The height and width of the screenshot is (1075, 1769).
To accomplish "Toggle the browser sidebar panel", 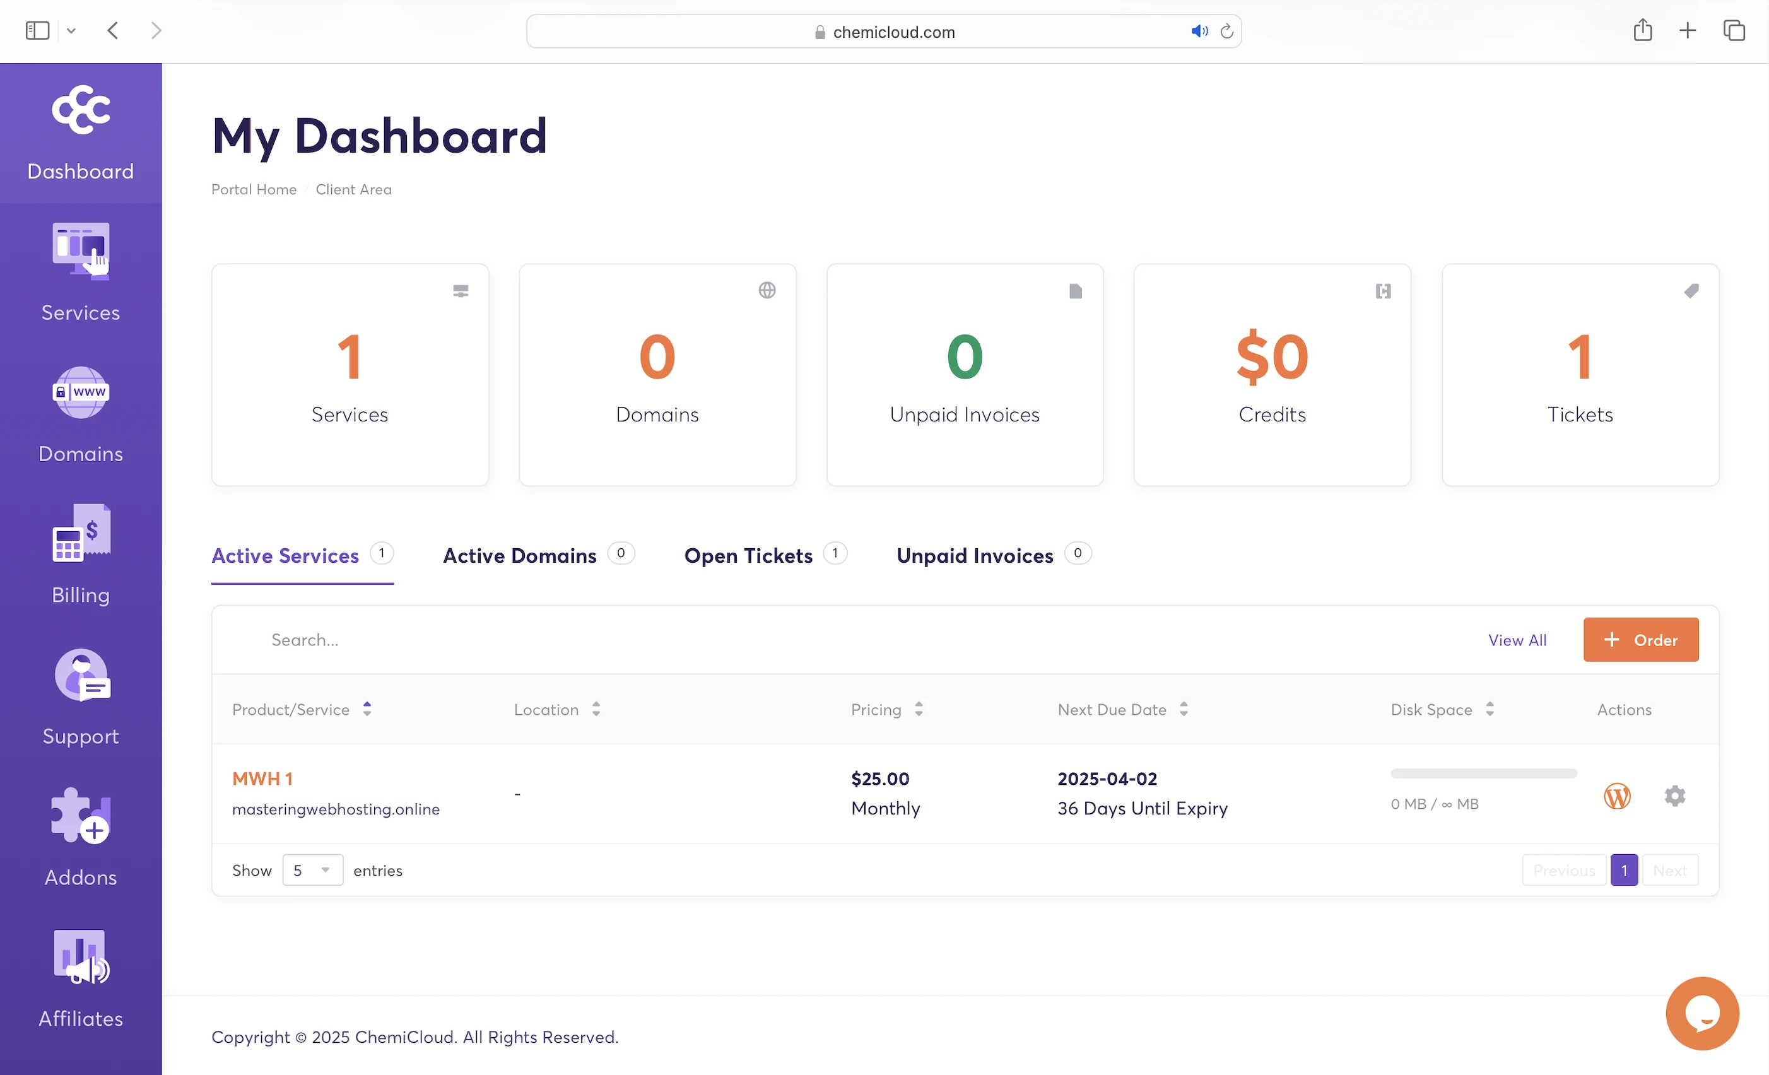I will point(37,31).
